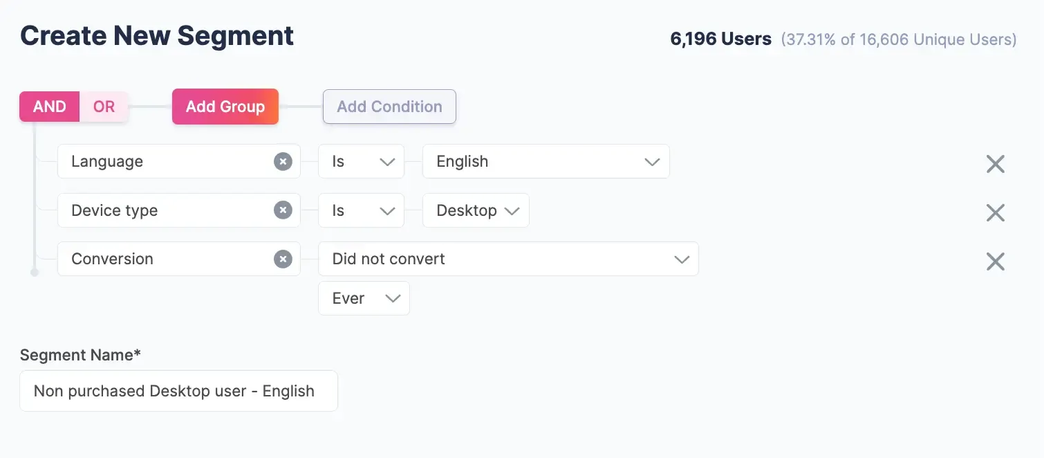Select the AND logic option
Viewport: 1044px width, 458px height.
tap(48, 106)
